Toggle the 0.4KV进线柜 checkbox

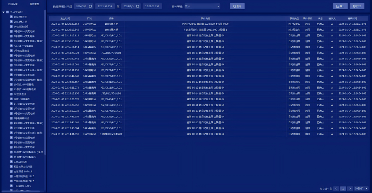pyautogui.click(x=11, y=162)
